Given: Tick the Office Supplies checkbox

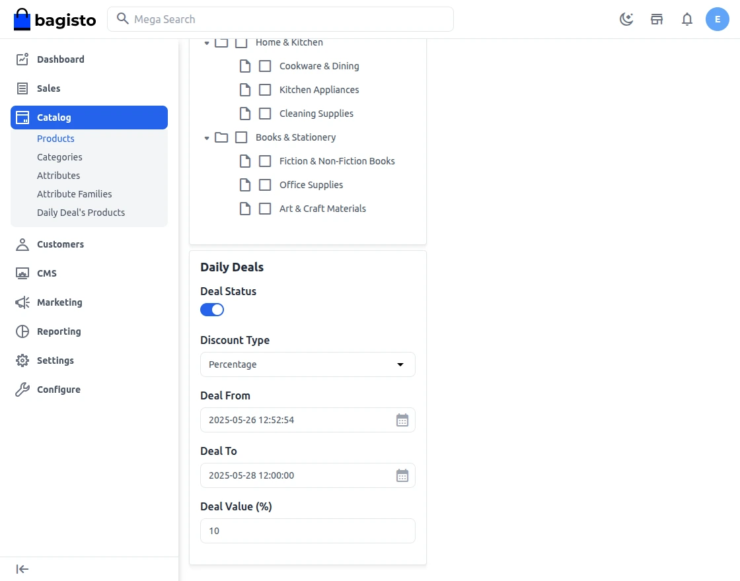Looking at the screenshot, I should (265, 185).
